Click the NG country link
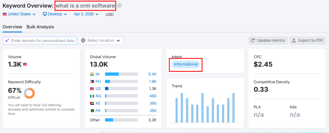Viewport: 329px width, 133px height. [98, 96]
